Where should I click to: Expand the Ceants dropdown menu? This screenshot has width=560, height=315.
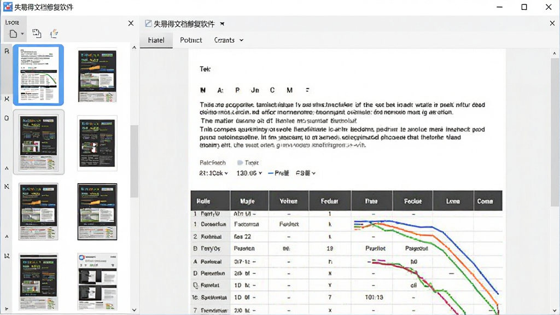click(229, 40)
